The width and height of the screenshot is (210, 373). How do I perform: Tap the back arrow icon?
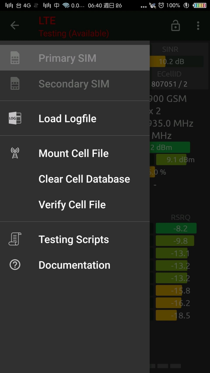coord(15,25)
